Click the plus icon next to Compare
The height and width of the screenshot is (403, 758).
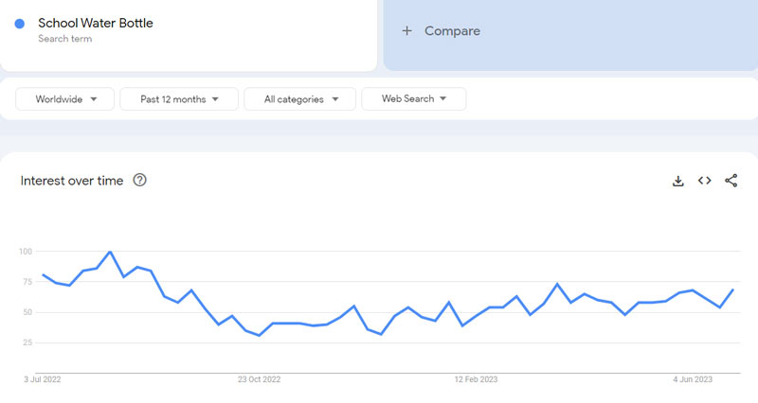pos(407,31)
